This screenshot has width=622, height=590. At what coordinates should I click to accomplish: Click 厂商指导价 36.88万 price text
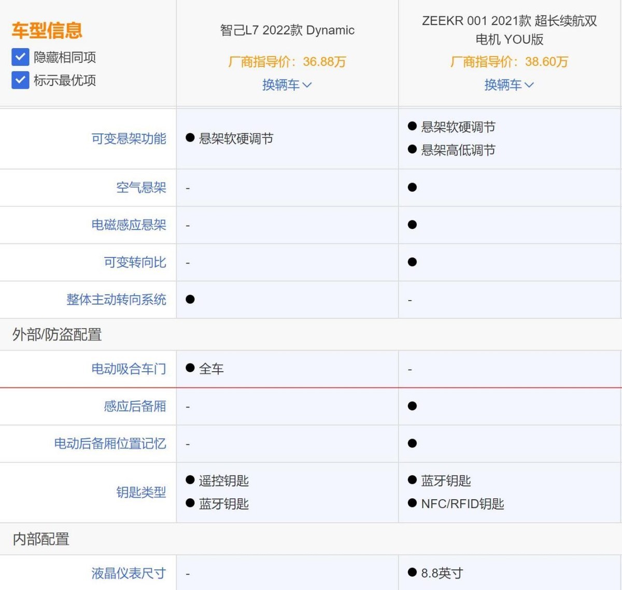coord(287,62)
